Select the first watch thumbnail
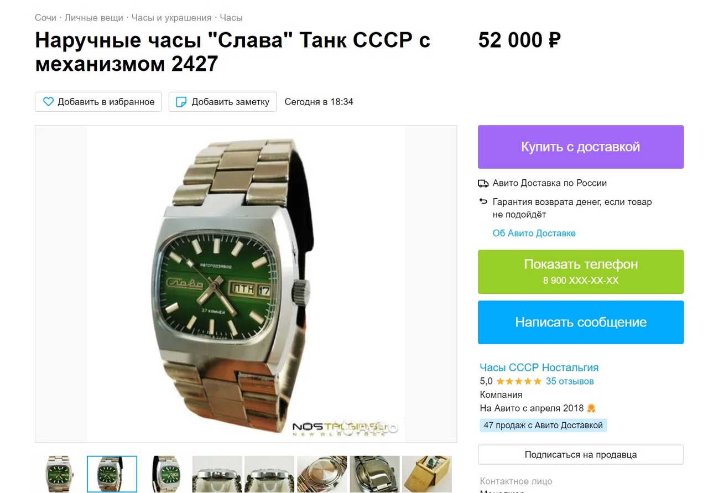Screen dimensions: 708x493 pyautogui.click(x=60, y=474)
